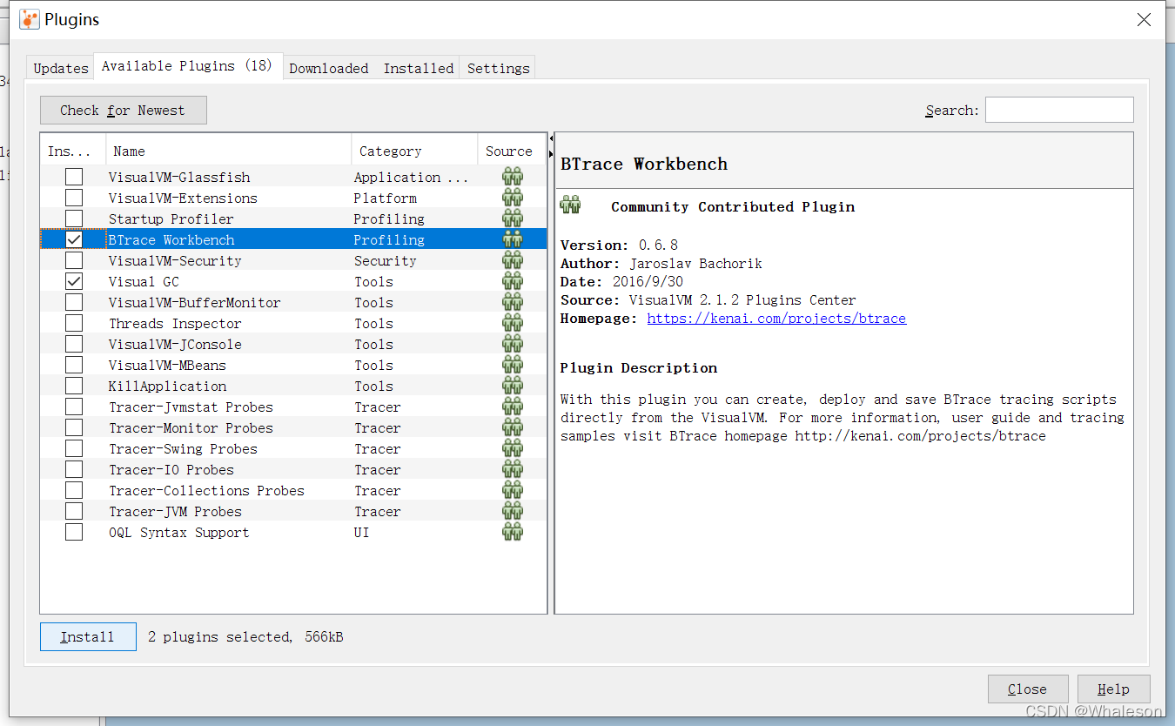This screenshot has width=1175, height=726.
Task: Uncheck the BTrace Workbench install checkbox
Action: 74,239
